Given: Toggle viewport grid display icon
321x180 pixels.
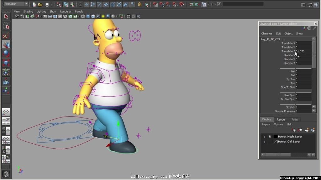Looking at the screenshot, I should click(45, 16).
